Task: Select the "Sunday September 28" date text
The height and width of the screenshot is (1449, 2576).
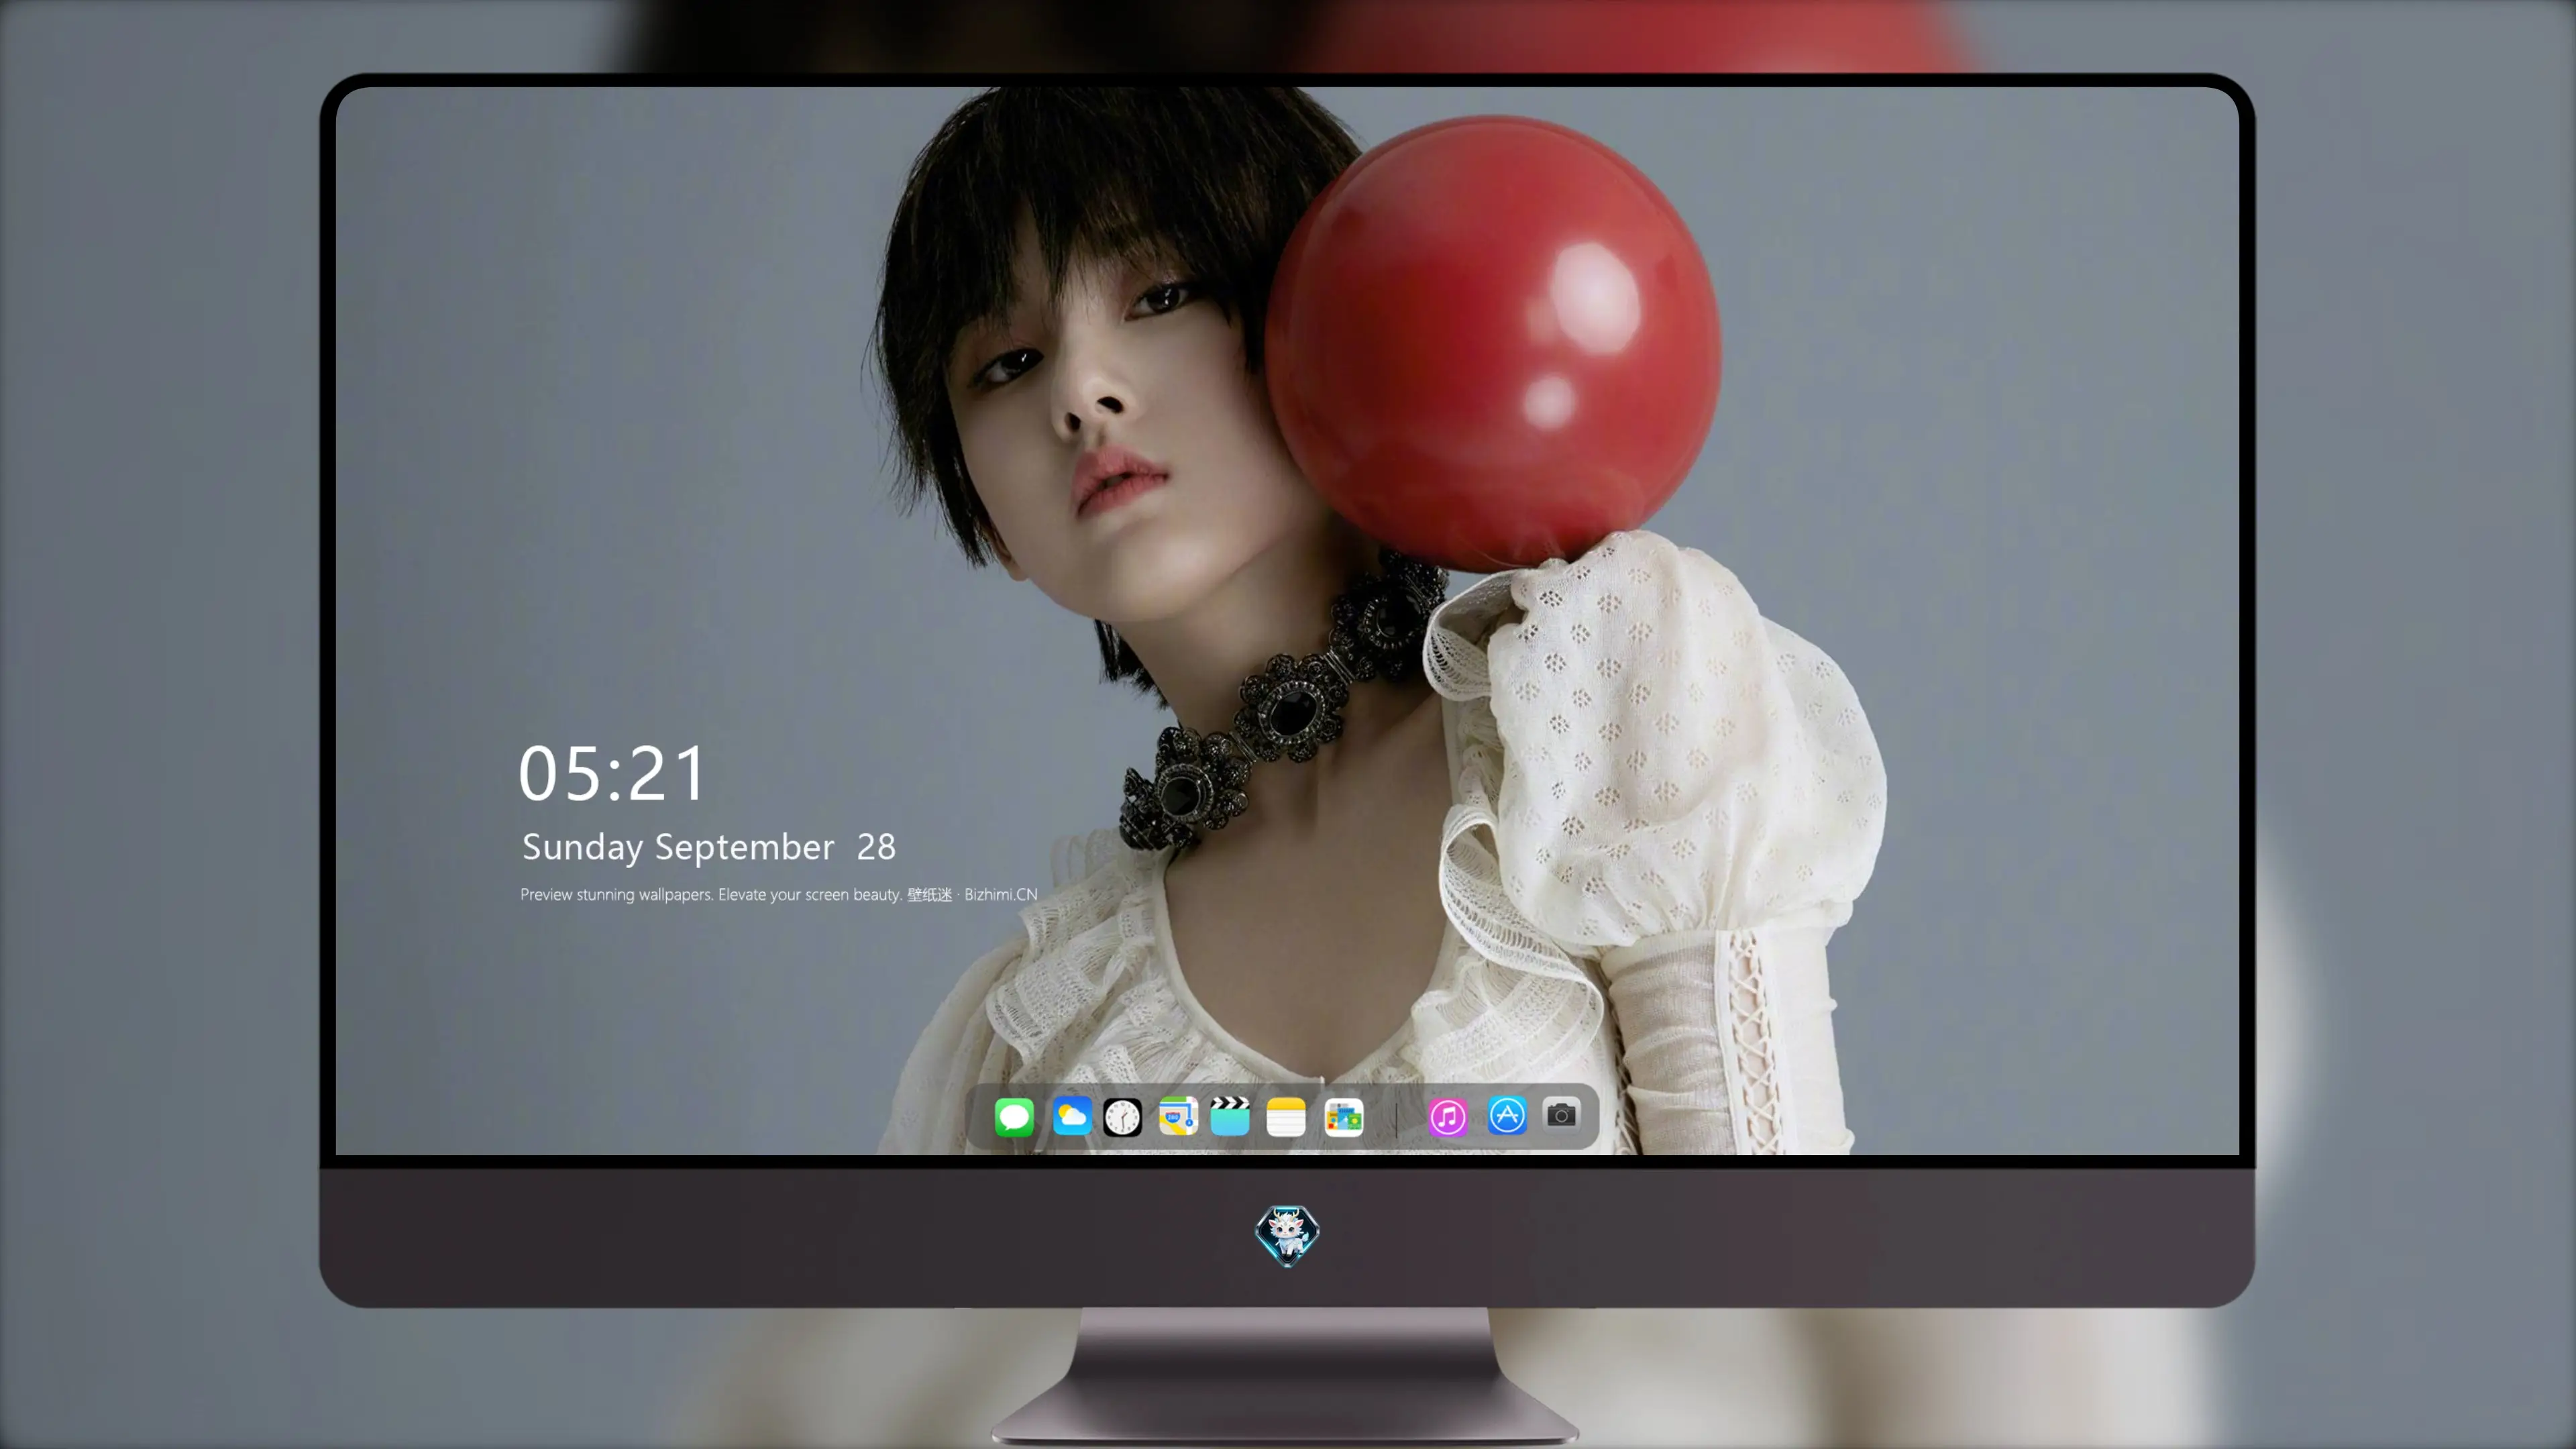Action: pyautogui.click(x=709, y=848)
